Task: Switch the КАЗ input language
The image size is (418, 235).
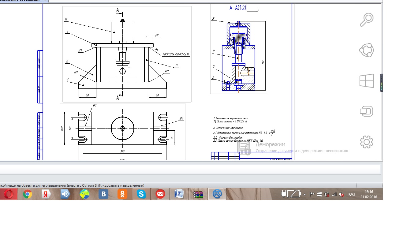Action: tap(352, 194)
